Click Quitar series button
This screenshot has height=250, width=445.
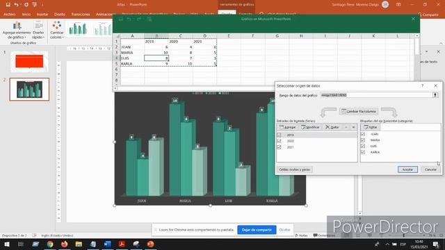tap(332, 127)
